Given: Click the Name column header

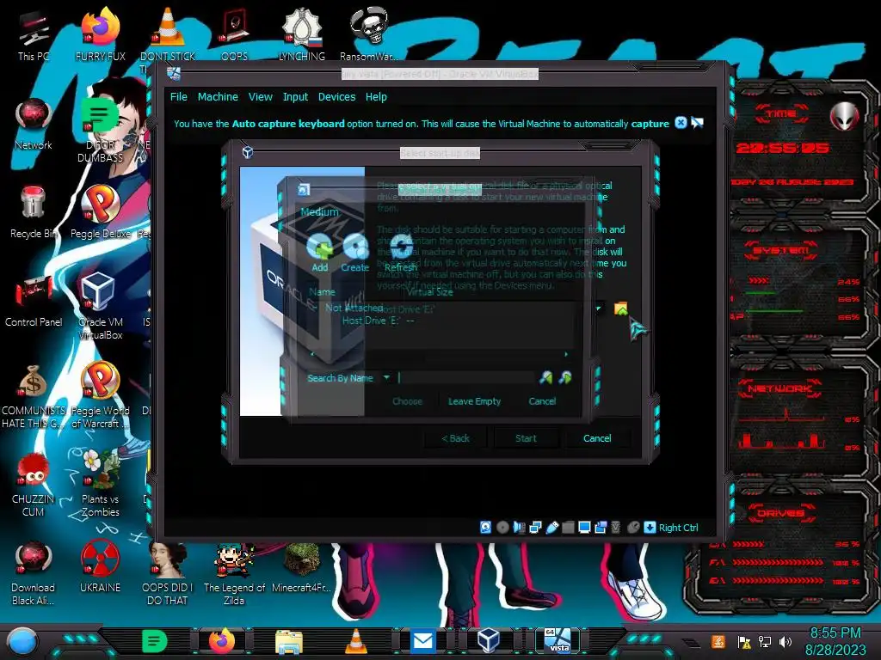Looking at the screenshot, I should pos(322,292).
